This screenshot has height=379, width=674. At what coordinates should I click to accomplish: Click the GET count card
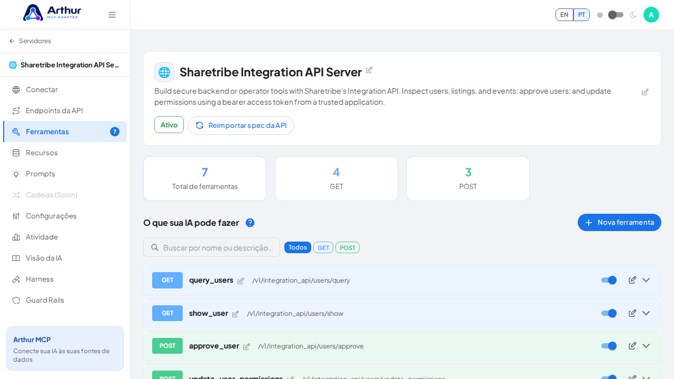(x=336, y=178)
